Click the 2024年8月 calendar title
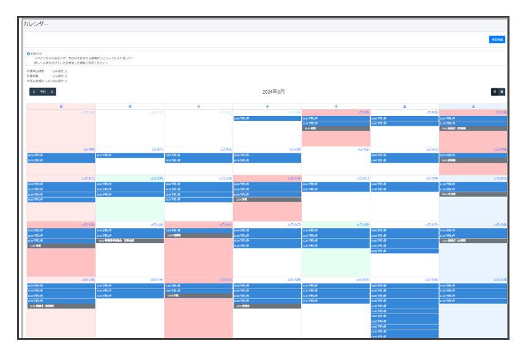This screenshot has height=352, width=526. (x=273, y=92)
